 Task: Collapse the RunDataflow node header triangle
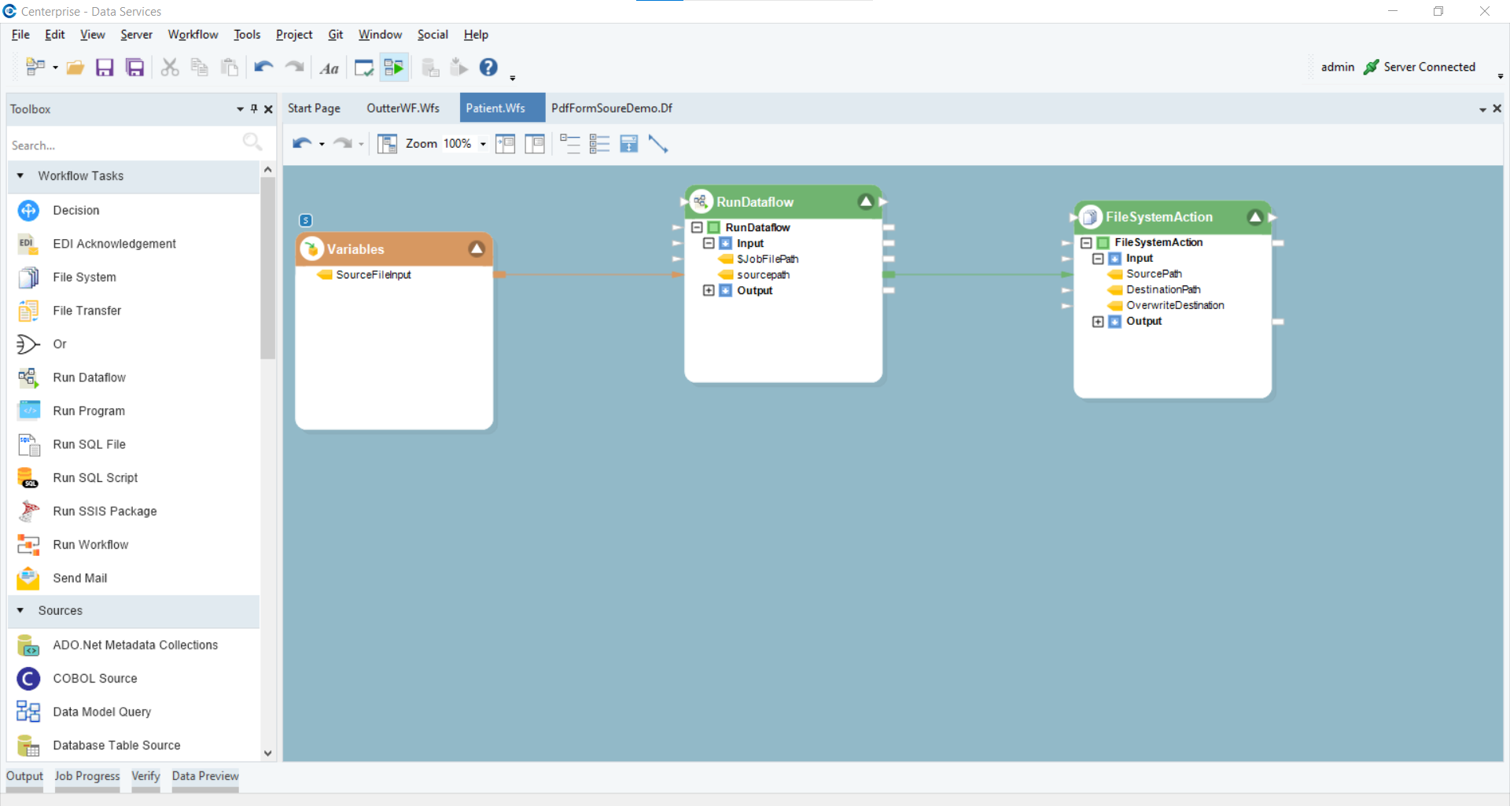(x=866, y=201)
